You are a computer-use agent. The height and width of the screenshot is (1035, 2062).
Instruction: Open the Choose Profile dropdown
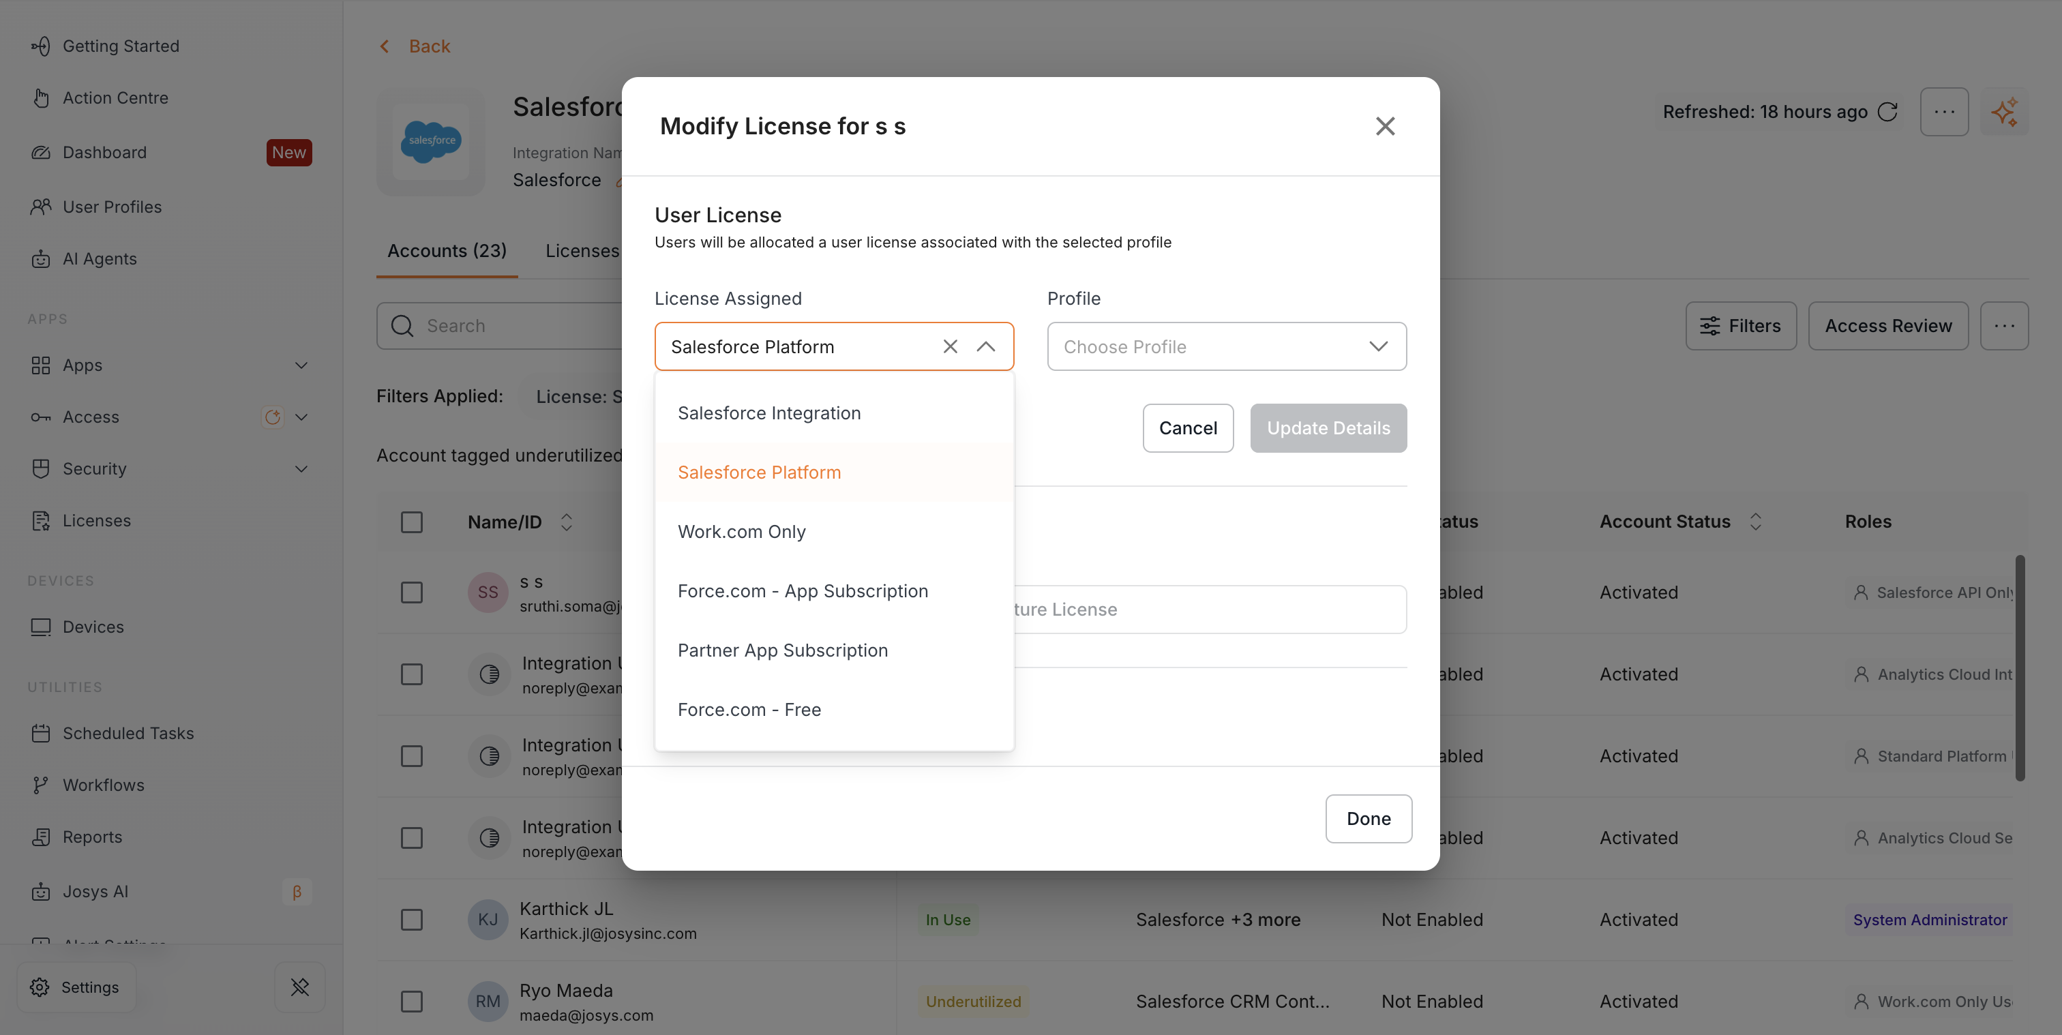[1226, 346]
